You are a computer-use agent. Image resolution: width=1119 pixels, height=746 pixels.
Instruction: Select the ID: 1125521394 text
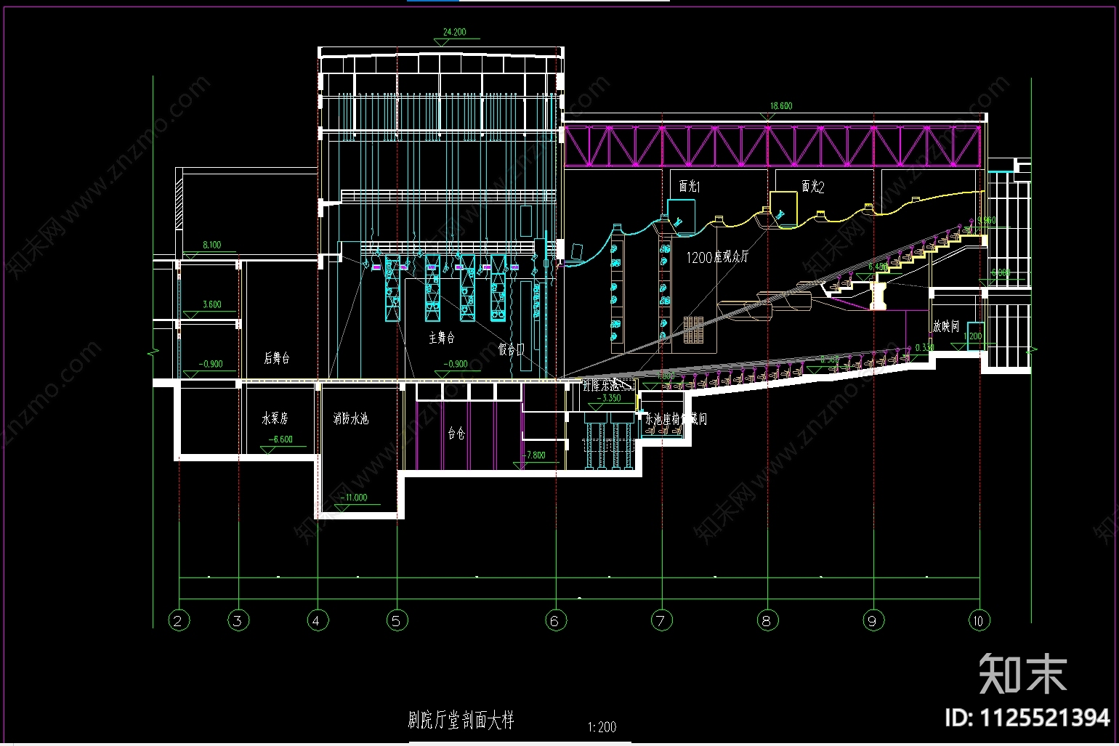tap(1027, 718)
